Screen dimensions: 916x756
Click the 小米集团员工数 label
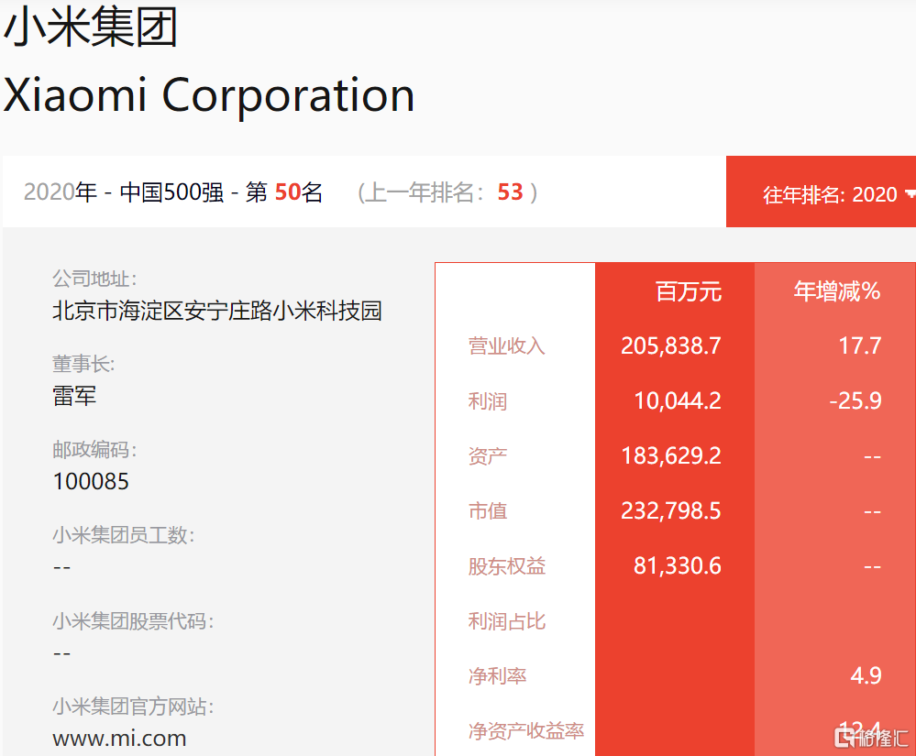pyautogui.click(x=123, y=535)
